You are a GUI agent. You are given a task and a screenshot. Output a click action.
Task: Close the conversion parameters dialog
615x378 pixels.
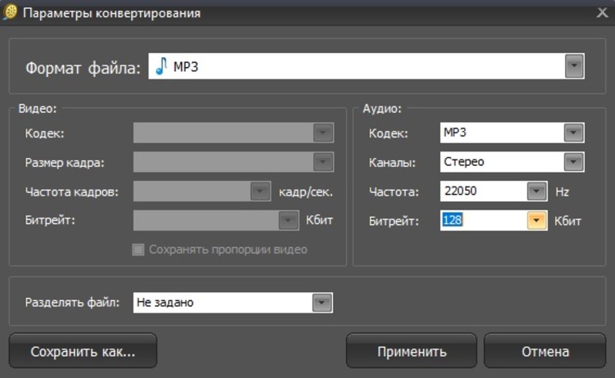[602, 12]
